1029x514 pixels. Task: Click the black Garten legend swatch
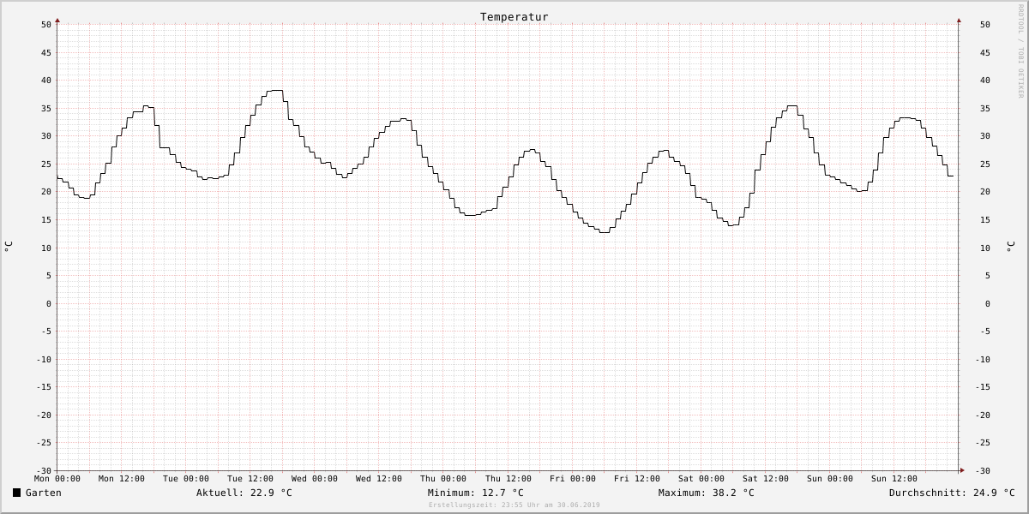16,493
